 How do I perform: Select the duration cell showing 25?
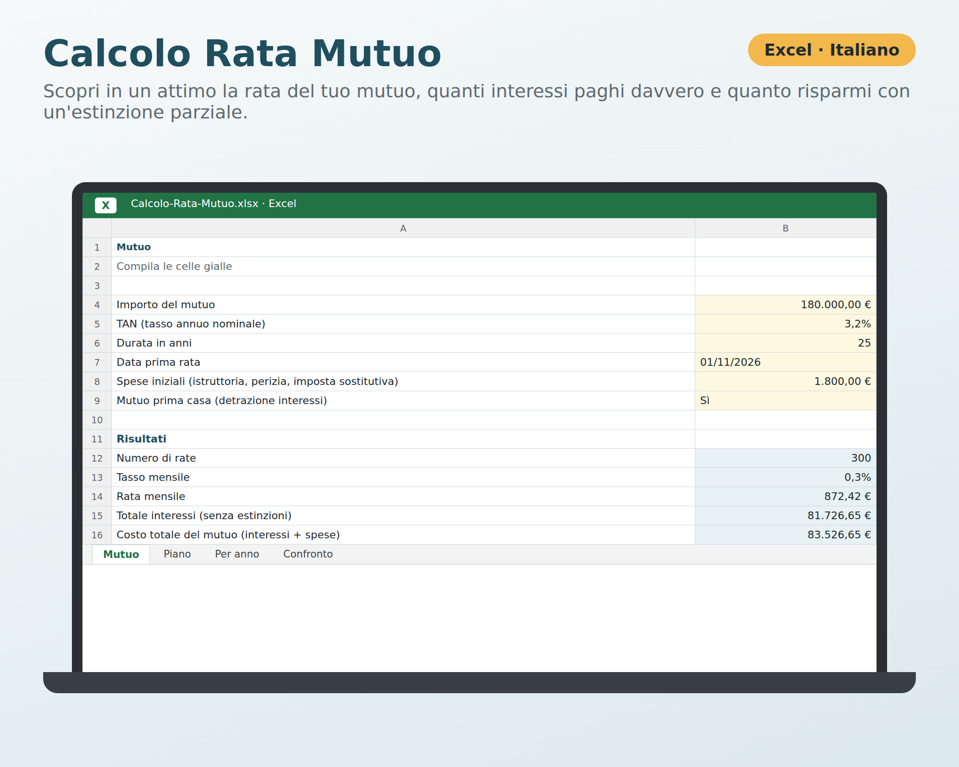point(785,343)
